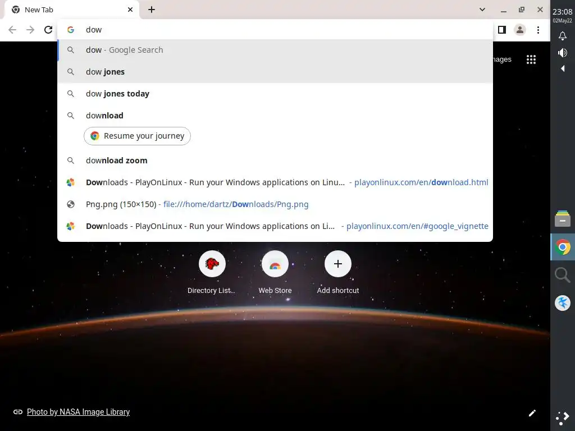Image resolution: width=575 pixels, height=431 pixels.
Task: Open the magnifier search dock icon
Action: click(x=563, y=275)
